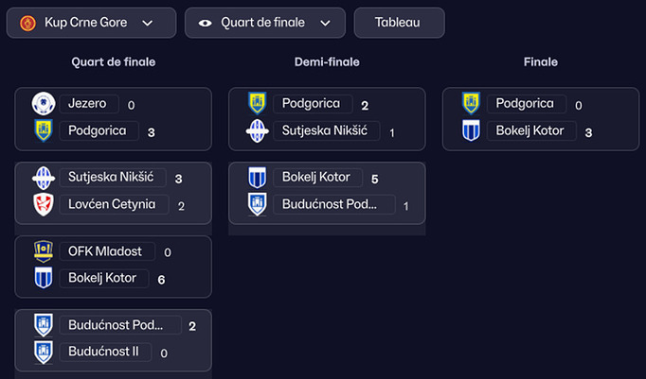Click Bokelj Kotor crest in Finale
The image size is (646, 379).
(x=471, y=130)
